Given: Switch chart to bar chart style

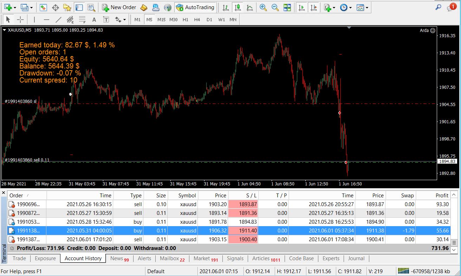Looking at the screenshot, I should click(226, 7).
